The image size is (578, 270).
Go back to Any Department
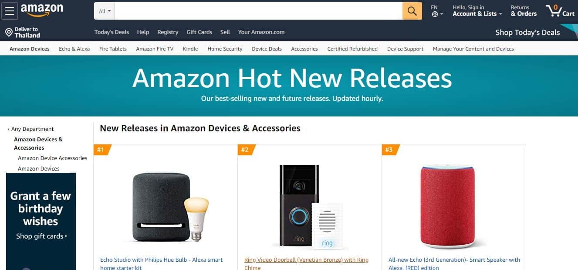tap(30, 129)
